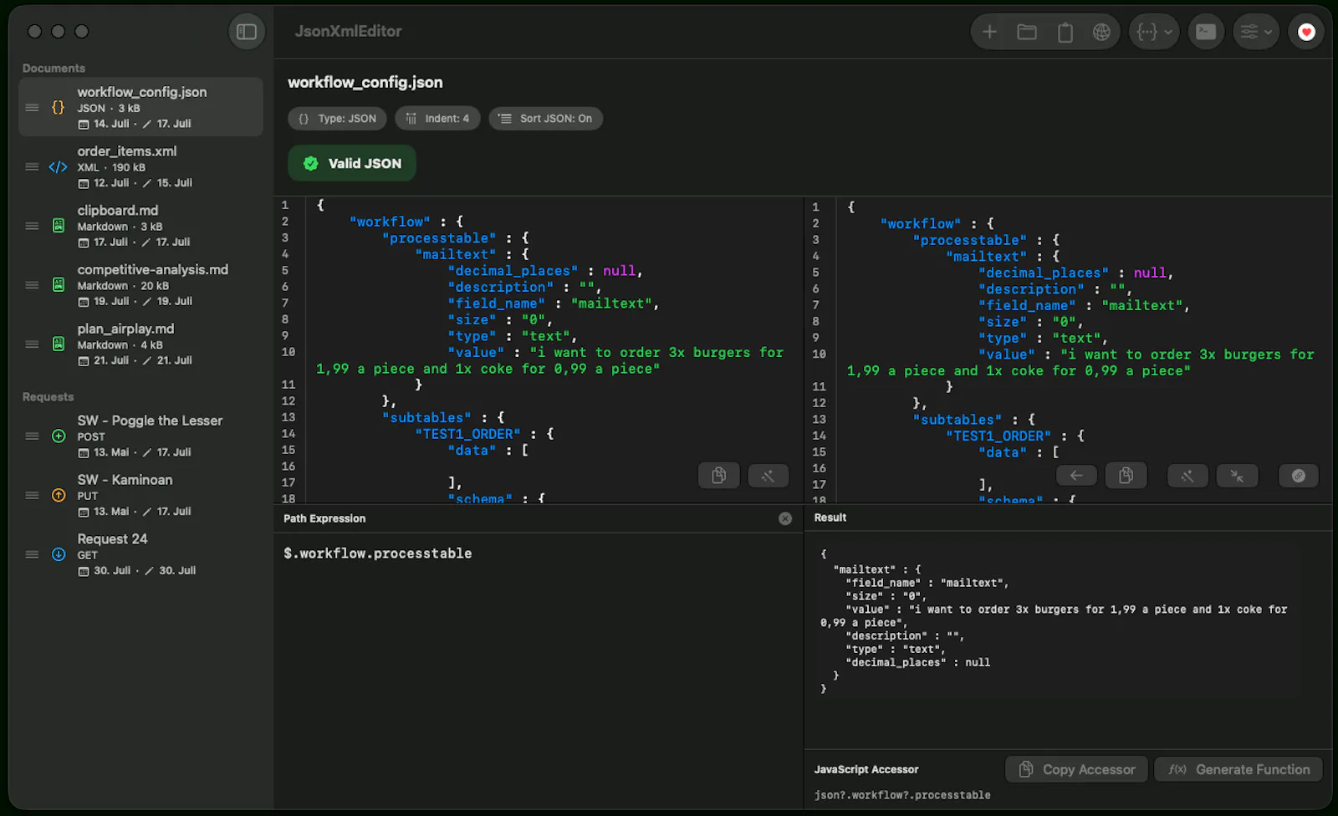Click the "decimal_places" key in right editor

click(1044, 273)
